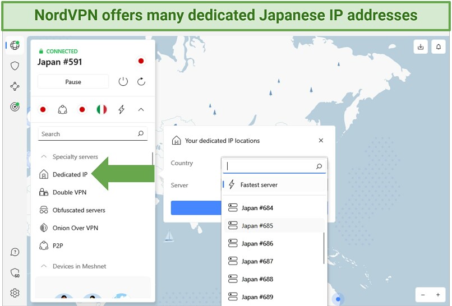The height and width of the screenshot is (306, 452).
Task: Open Meshnet icon in sidebar
Action: point(15,86)
